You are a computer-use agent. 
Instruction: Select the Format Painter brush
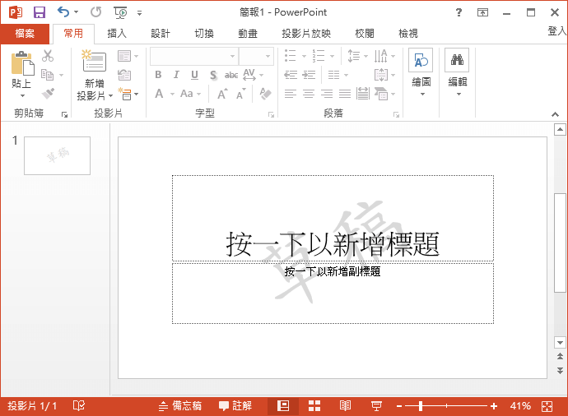tap(48, 94)
